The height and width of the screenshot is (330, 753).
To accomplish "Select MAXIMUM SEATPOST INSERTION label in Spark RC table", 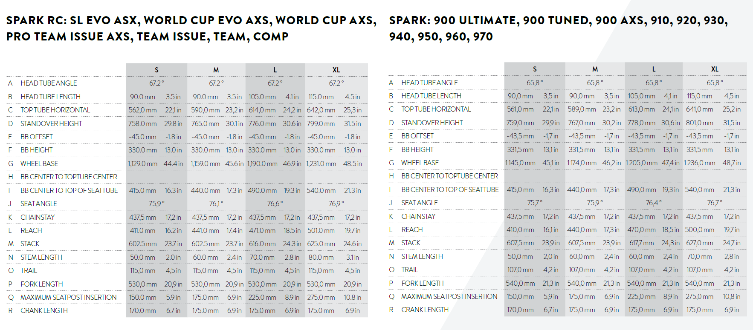I will (68, 297).
